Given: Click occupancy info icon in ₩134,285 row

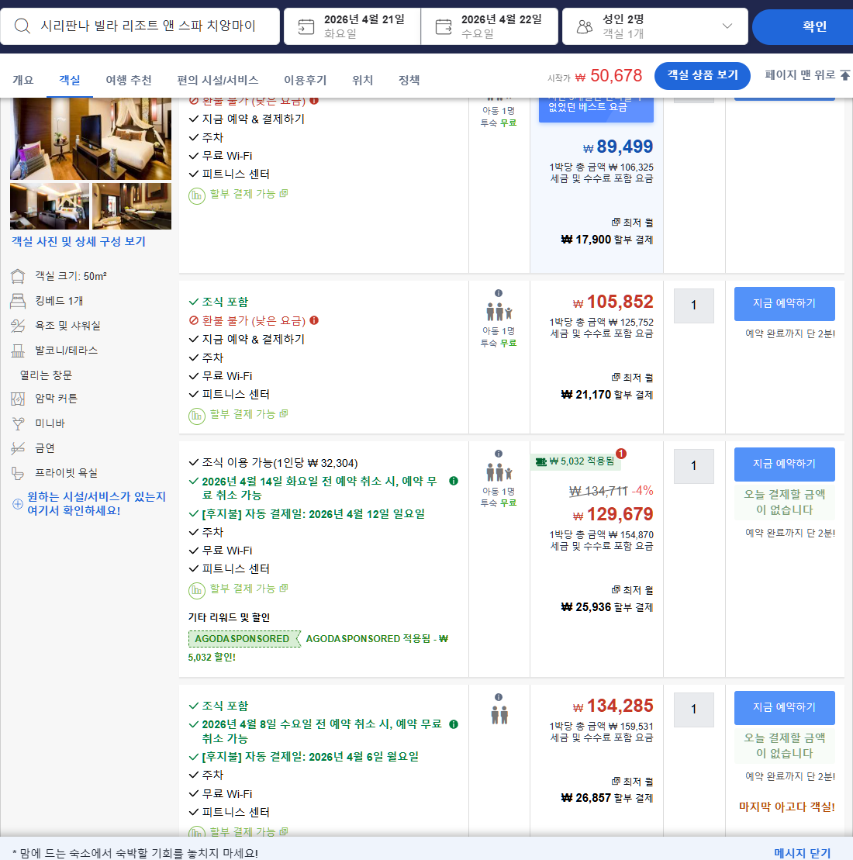Looking at the screenshot, I should 498,697.
